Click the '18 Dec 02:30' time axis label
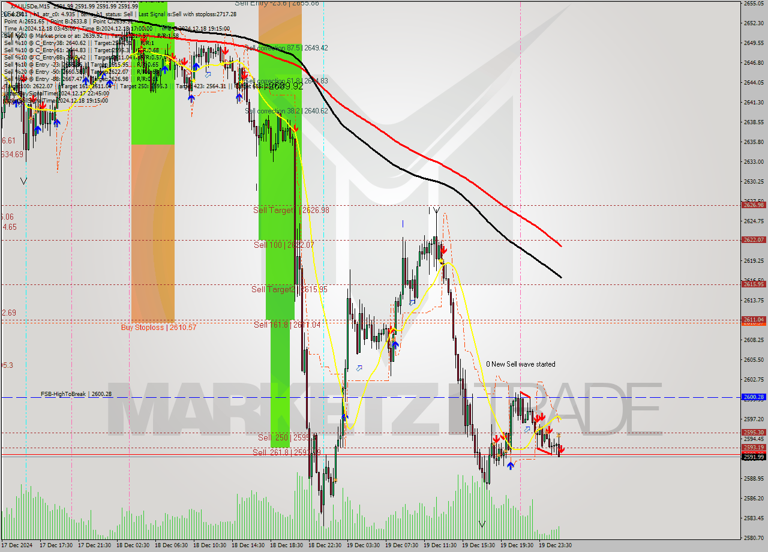This screenshot has height=552, width=768. click(x=133, y=545)
